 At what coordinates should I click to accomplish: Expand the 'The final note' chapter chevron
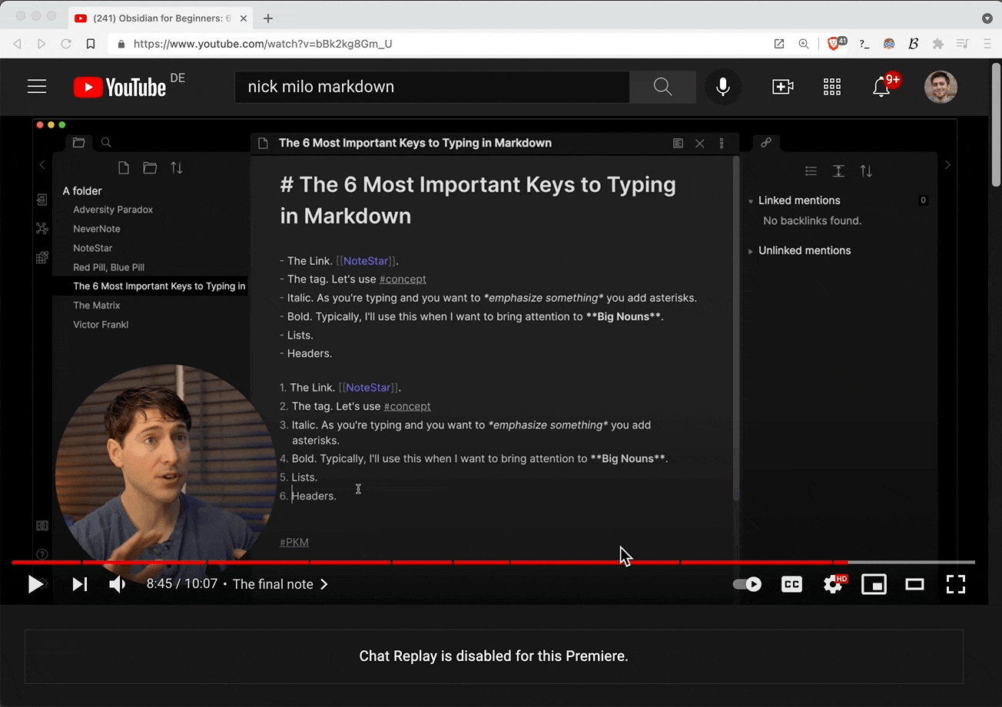324,584
